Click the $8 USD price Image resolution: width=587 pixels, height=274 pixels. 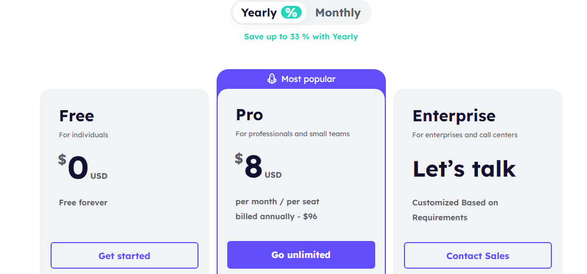258,167
